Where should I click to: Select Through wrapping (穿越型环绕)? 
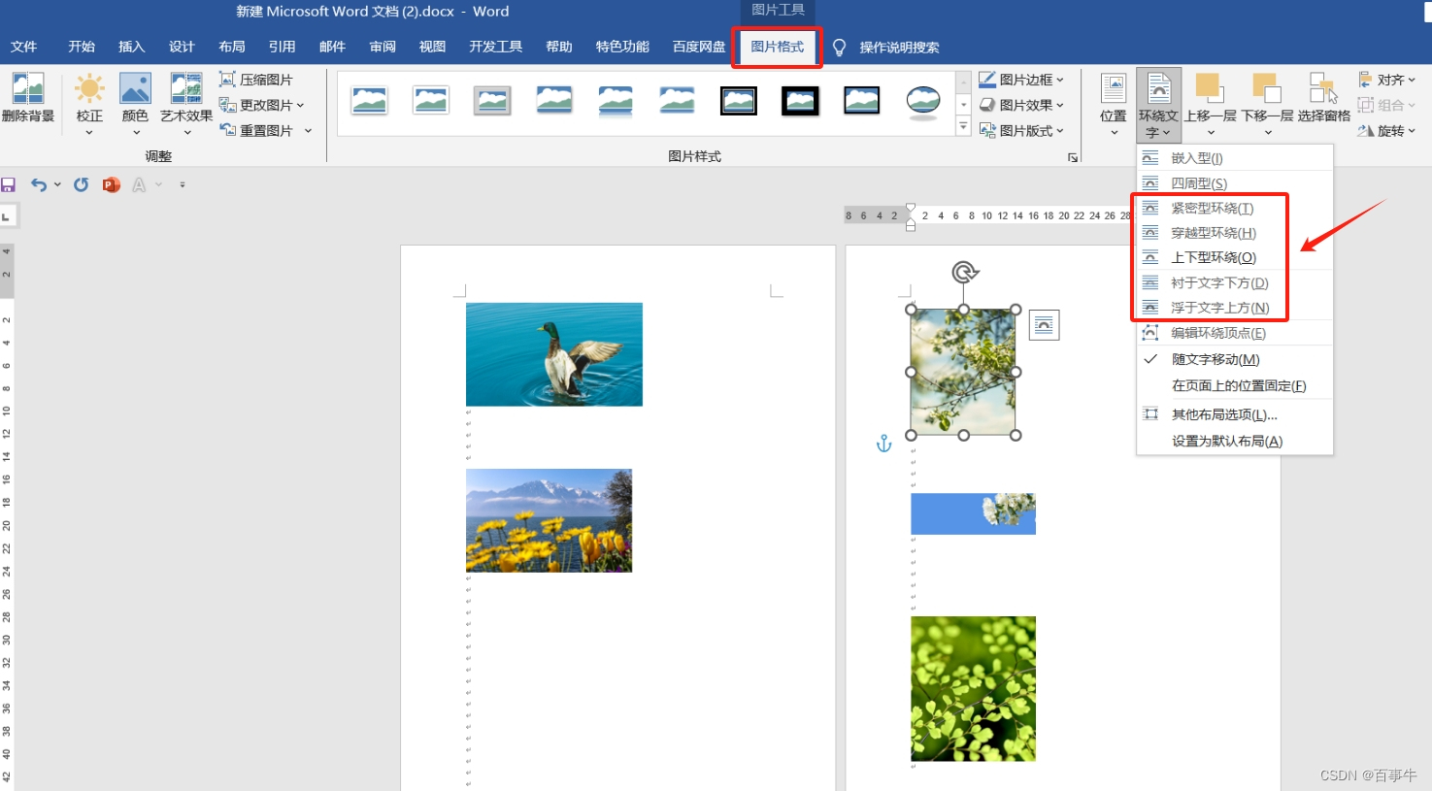click(x=1235, y=233)
